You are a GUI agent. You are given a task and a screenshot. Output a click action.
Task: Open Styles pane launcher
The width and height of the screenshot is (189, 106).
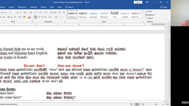[143, 21]
